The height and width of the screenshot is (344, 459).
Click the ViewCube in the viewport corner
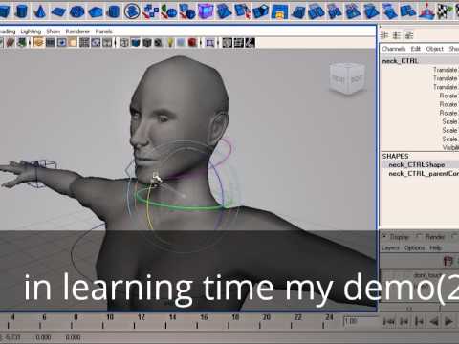coord(347,78)
